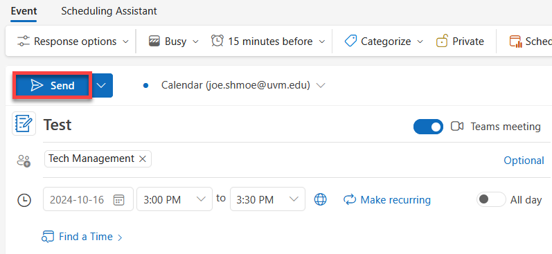552x254 pixels.
Task: Switch to the Scheduling Assistant tab
Action: point(109,11)
